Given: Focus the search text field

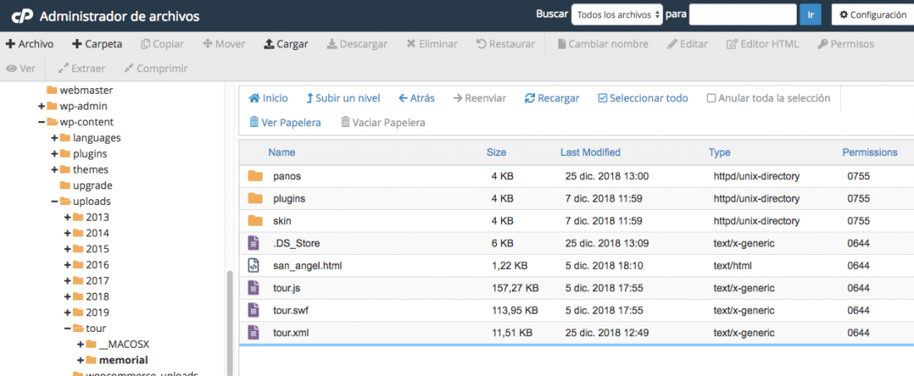Looking at the screenshot, I should [743, 15].
